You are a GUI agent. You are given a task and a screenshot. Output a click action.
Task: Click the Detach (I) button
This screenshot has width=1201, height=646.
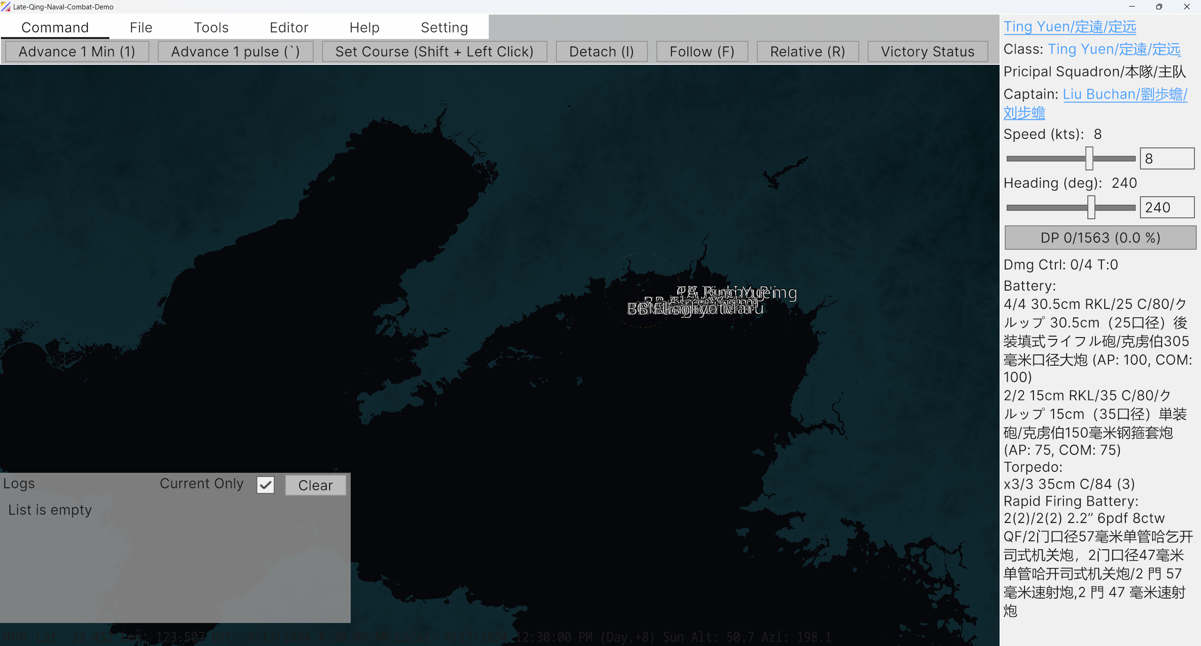pos(601,52)
